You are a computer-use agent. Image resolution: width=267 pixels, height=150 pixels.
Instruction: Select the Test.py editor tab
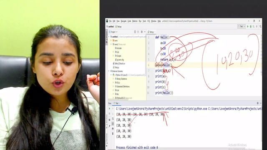click(151, 32)
